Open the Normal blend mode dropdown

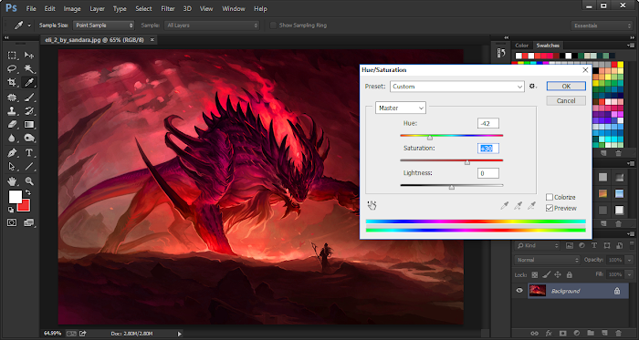click(547, 260)
